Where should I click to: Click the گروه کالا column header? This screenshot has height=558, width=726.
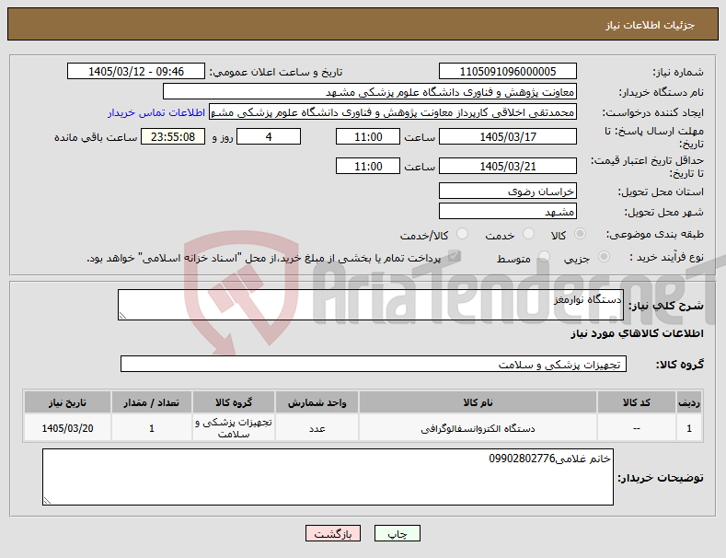(x=234, y=402)
